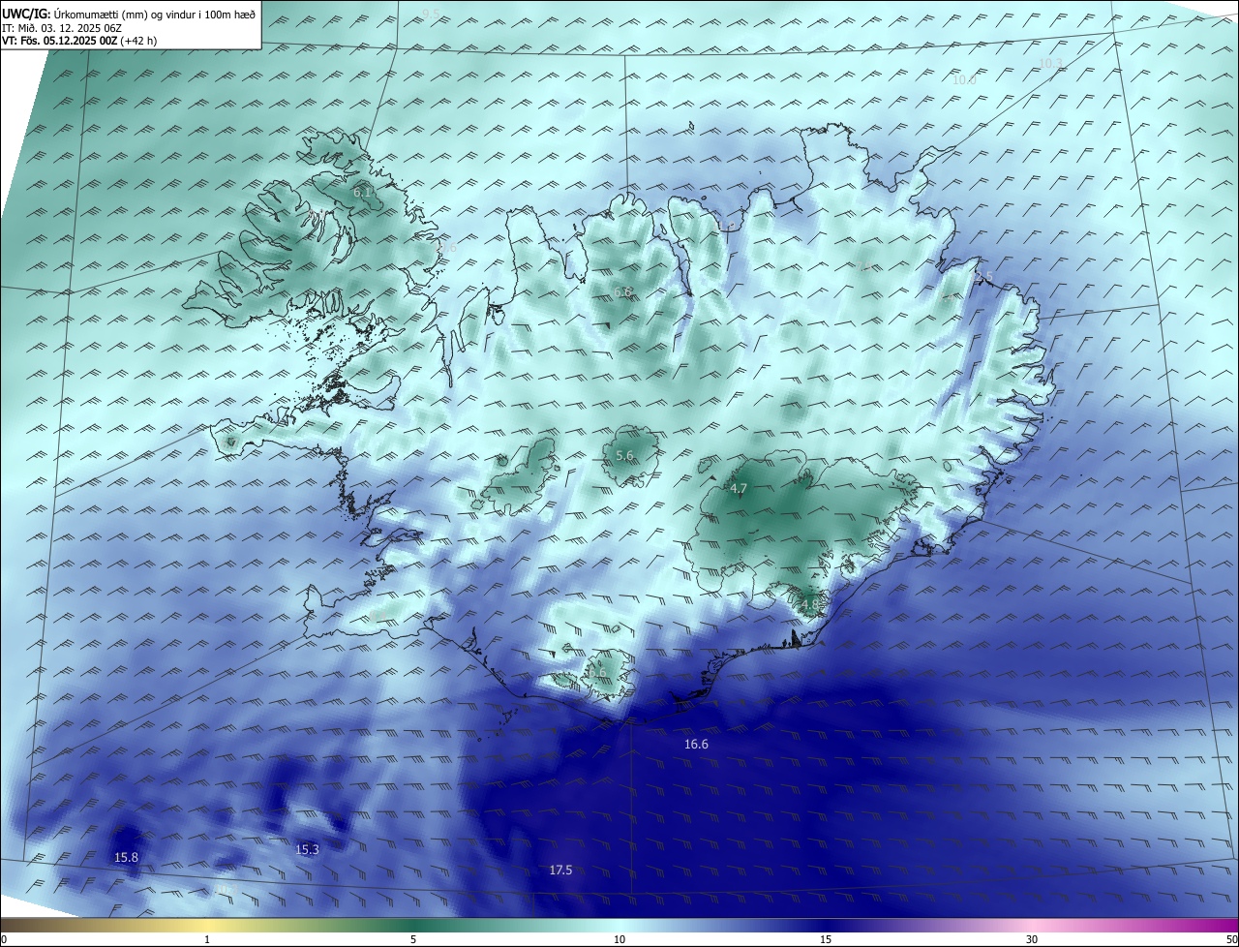The height and width of the screenshot is (947, 1239).
Task: Click the 4.7 value on Vatnajökull glacier
Action: (739, 488)
